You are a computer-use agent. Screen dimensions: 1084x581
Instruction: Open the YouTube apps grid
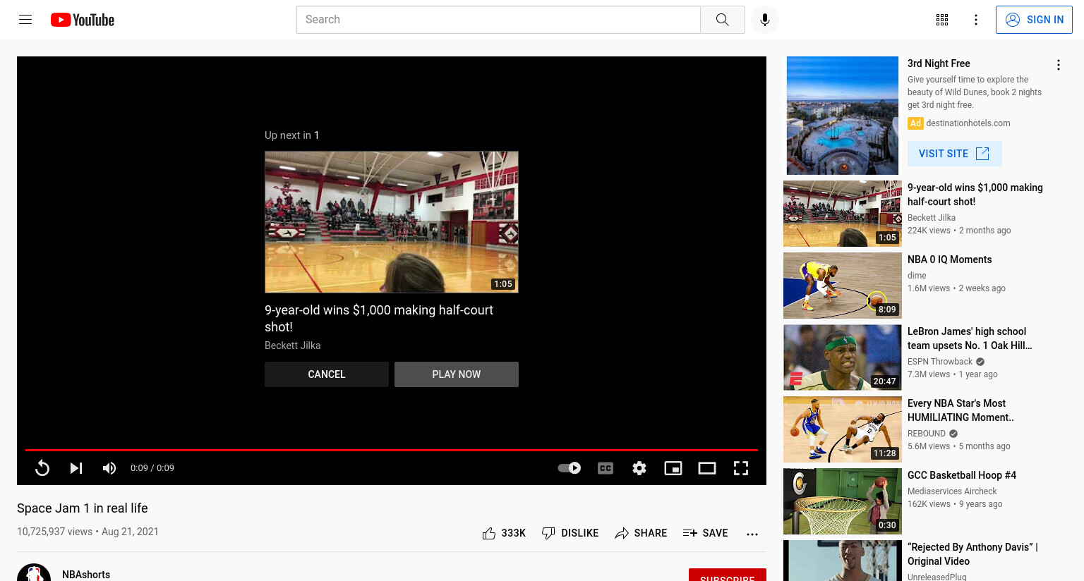942,20
